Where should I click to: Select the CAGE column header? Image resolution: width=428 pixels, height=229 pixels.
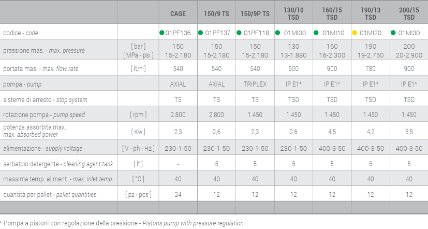[178, 13]
